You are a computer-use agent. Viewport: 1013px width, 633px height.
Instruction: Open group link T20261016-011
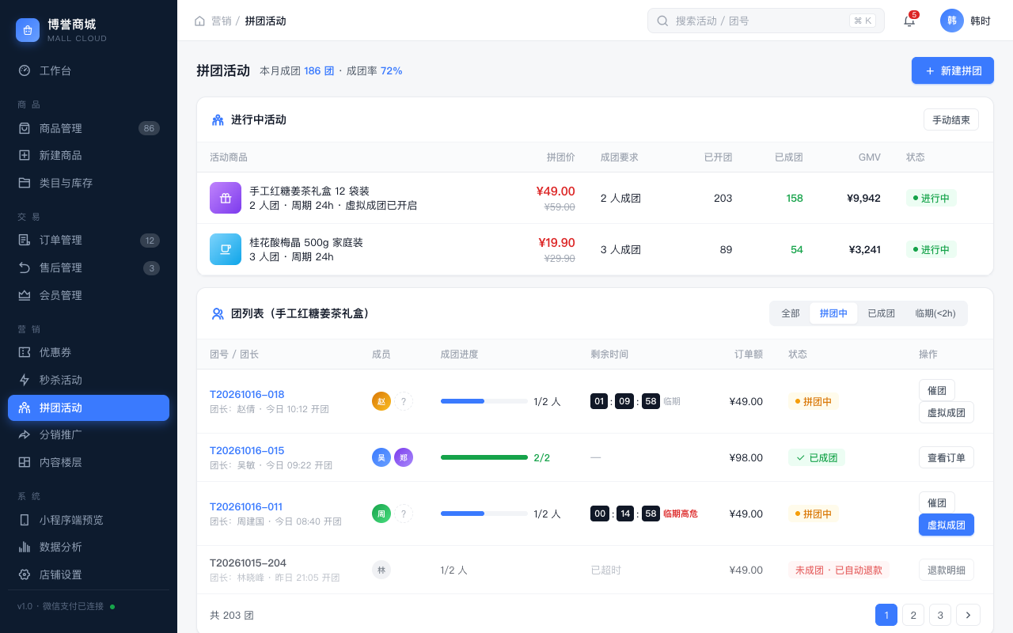tap(246, 506)
